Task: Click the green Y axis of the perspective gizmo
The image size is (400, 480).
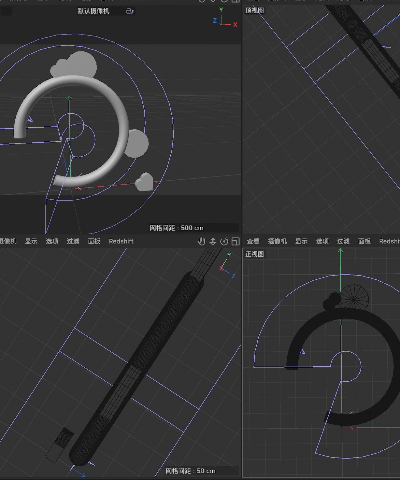Action: tap(221, 13)
